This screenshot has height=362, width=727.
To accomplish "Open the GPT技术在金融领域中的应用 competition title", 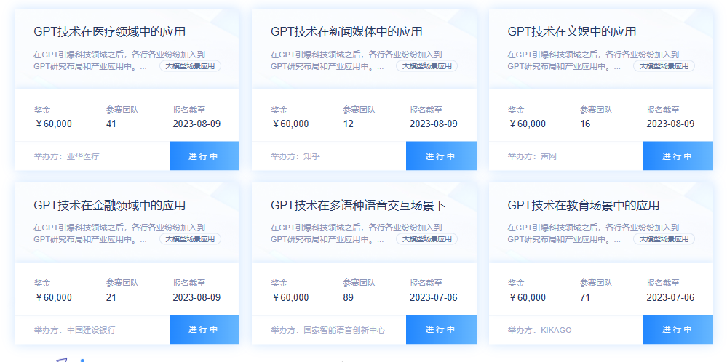I will tap(109, 206).
